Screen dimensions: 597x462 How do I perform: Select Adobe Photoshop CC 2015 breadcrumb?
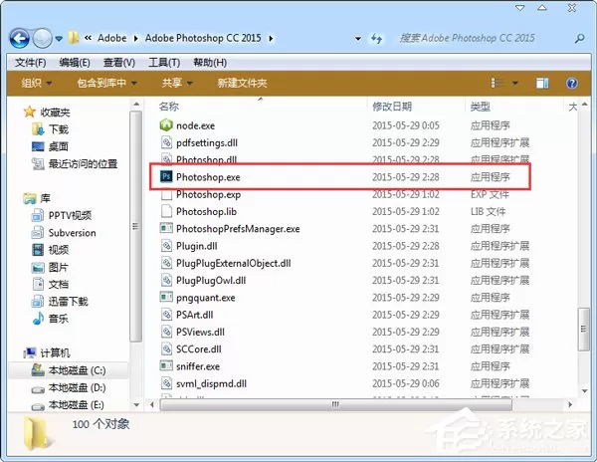tap(203, 38)
